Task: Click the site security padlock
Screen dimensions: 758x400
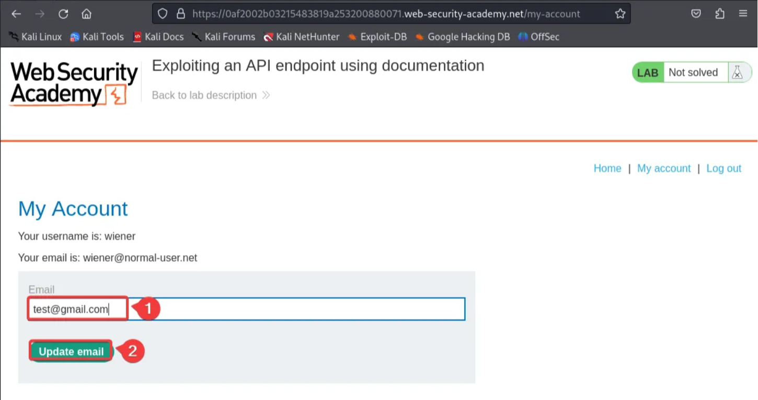Action: (x=180, y=14)
